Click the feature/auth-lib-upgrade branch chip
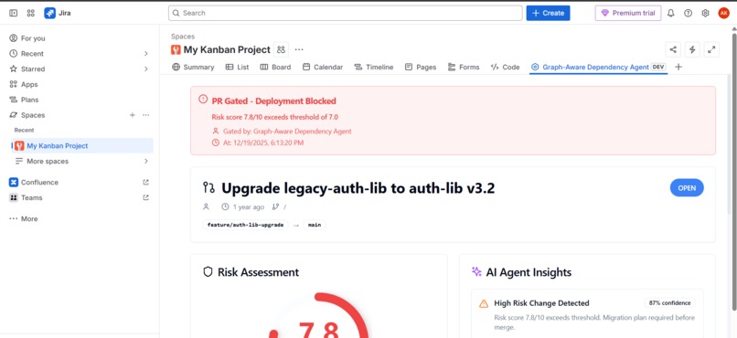This screenshot has height=338, width=737. (x=245, y=225)
